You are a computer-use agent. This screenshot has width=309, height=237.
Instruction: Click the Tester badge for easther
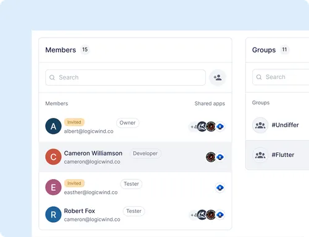[131, 184]
